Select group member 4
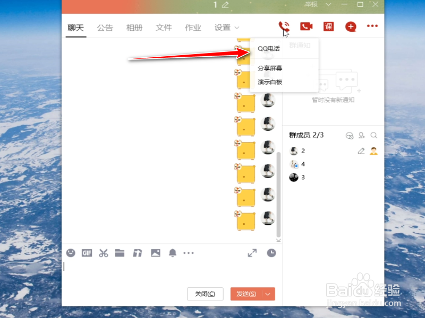 [334, 164]
